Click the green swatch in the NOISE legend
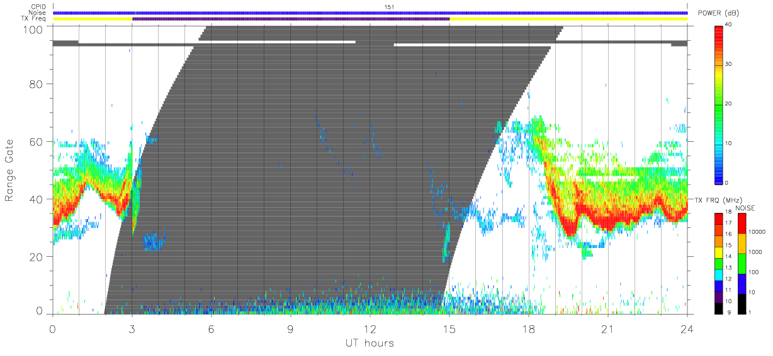This screenshot has height=356, width=773. point(742,264)
